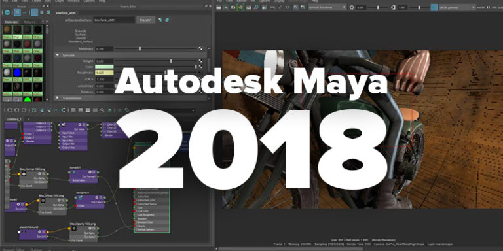Click the render region icon
This screenshot has height=251, width=503.
point(226,7)
